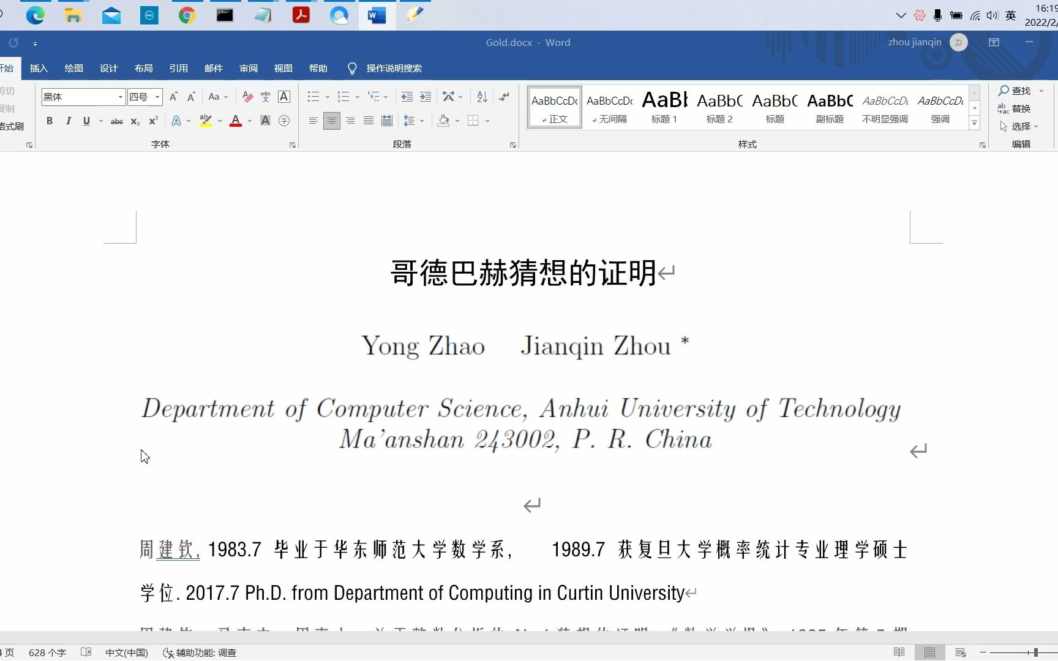Open accessibility checker 辅助功能: 调查
This screenshot has height=661, width=1058.
[x=200, y=652]
